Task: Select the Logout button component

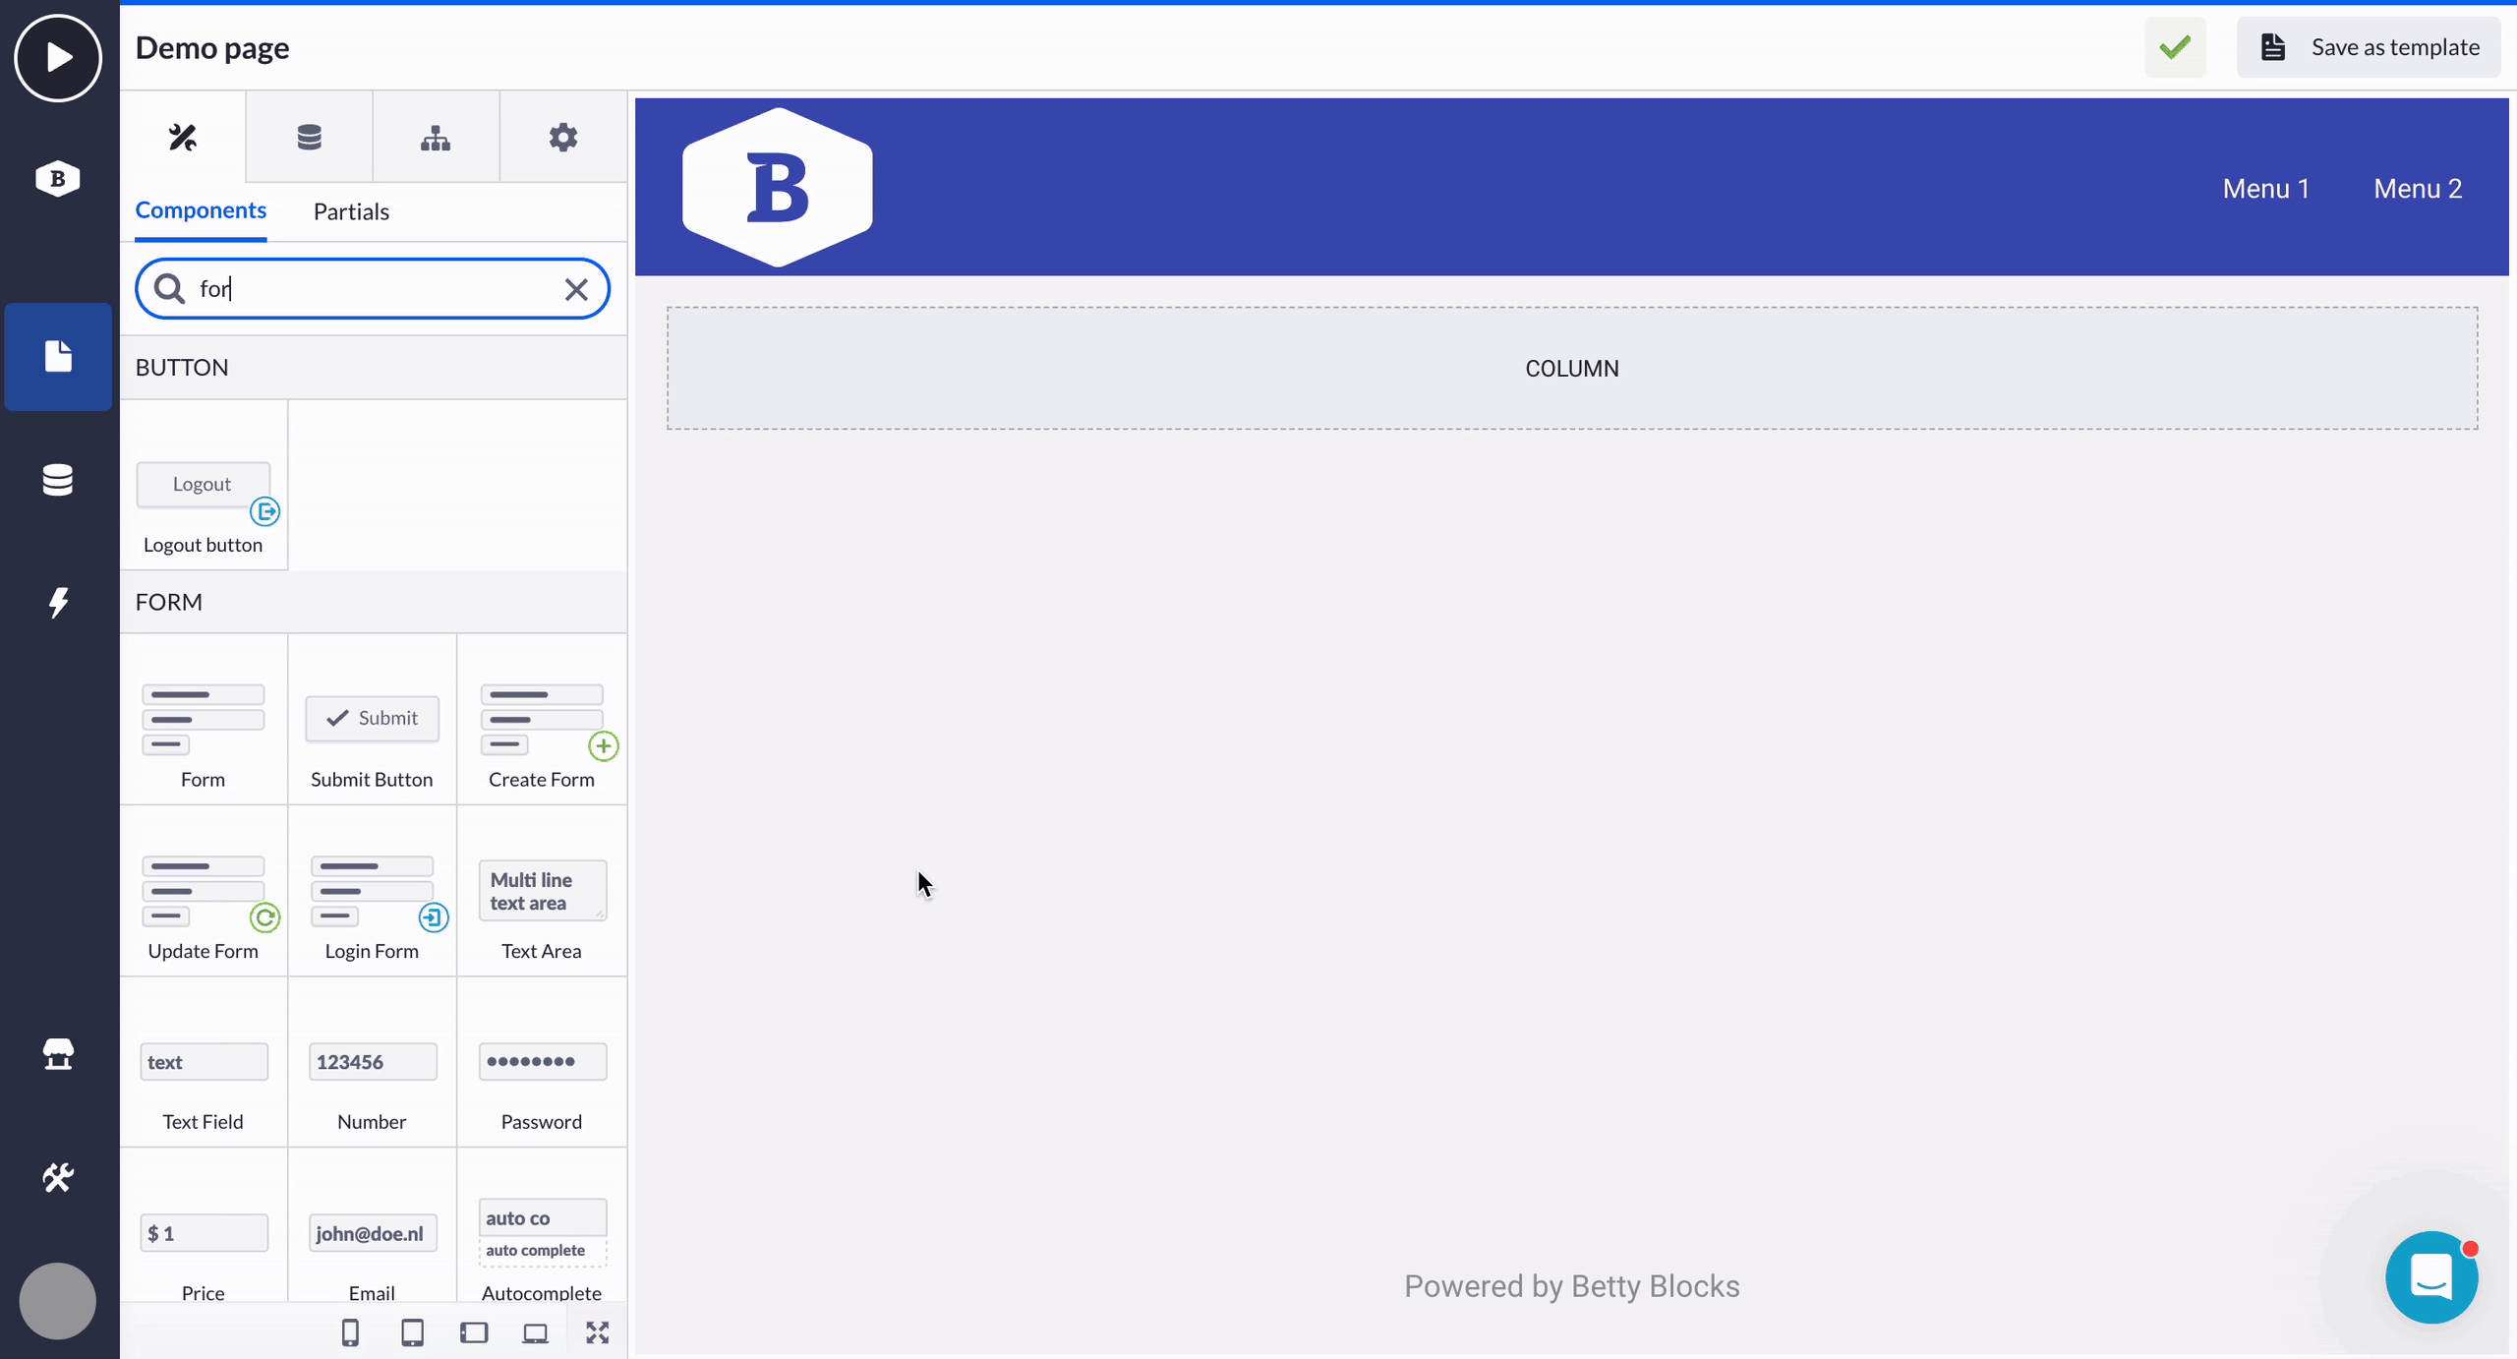Action: coord(204,485)
